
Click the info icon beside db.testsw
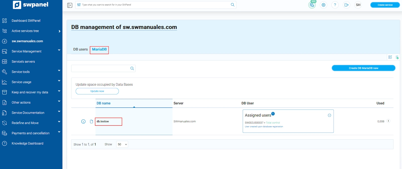(83, 122)
